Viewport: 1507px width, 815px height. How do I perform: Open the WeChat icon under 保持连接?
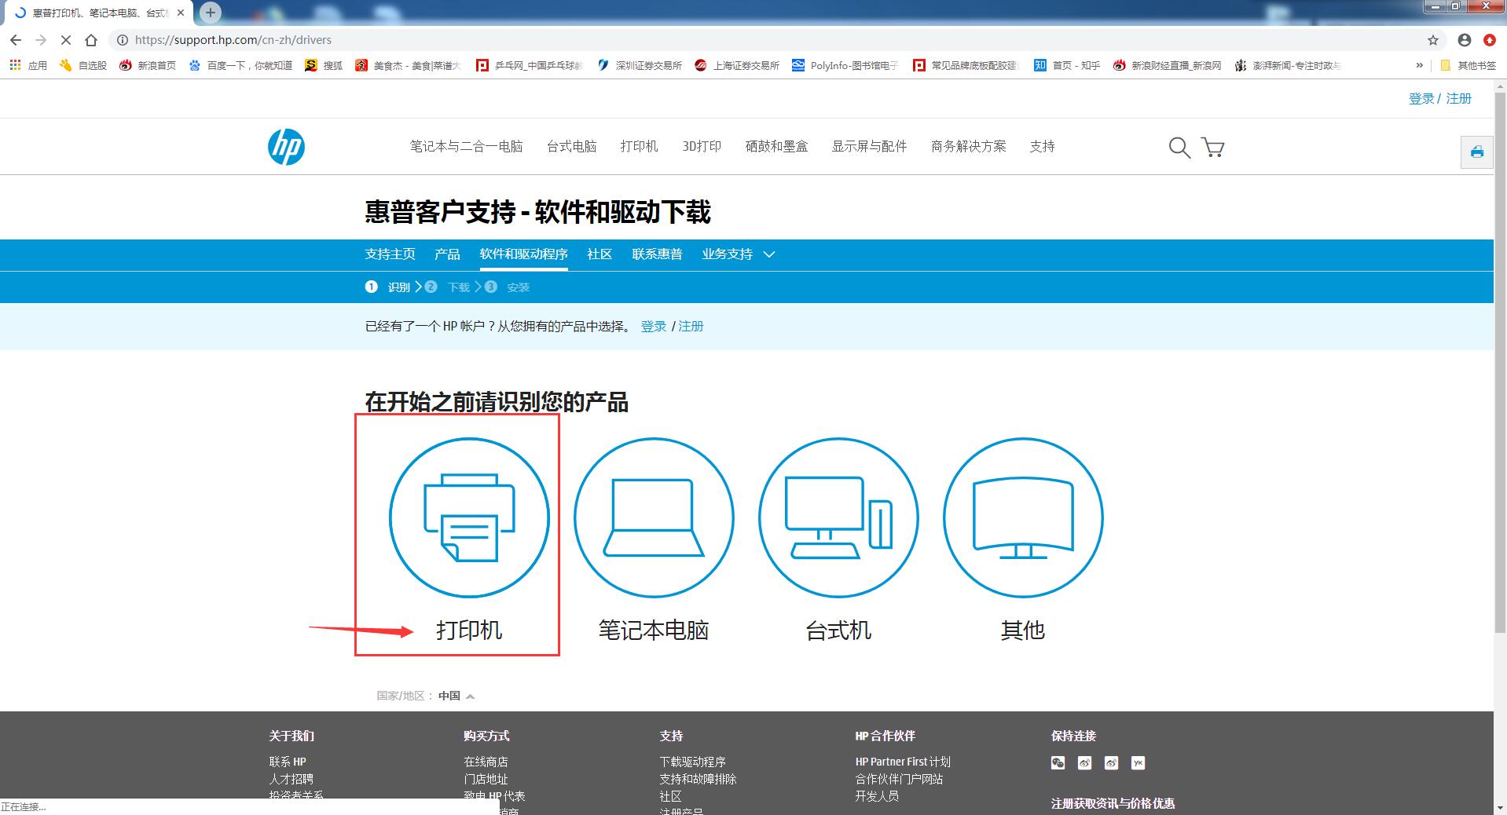click(x=1057, y=762)
